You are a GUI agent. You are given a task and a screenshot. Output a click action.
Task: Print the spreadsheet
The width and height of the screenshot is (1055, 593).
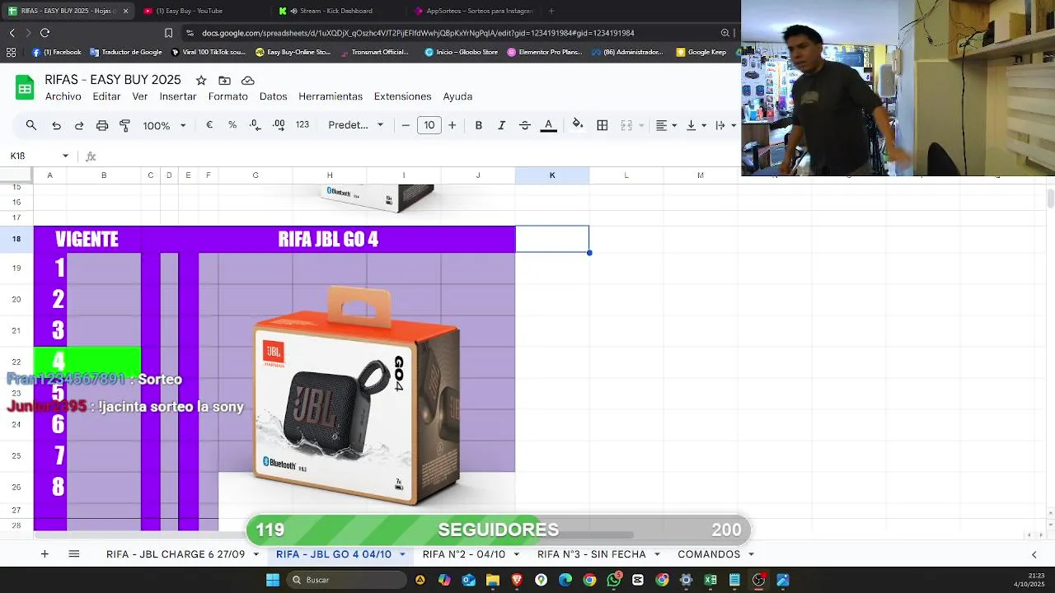pyautogui.click(x=102, y=125)
